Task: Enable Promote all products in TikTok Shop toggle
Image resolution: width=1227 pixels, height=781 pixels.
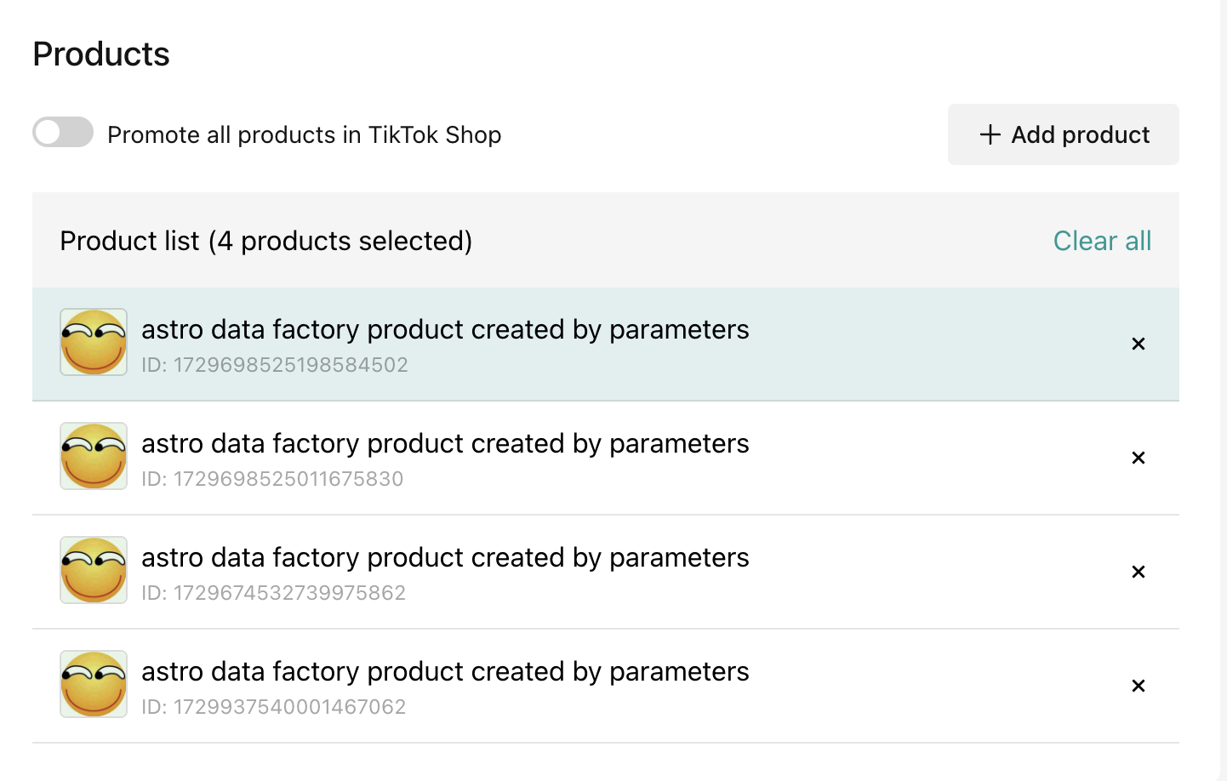Action: tap(63, 132)
